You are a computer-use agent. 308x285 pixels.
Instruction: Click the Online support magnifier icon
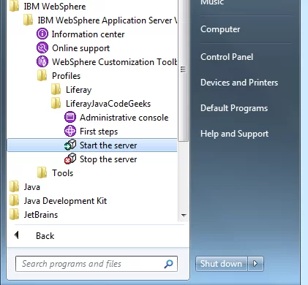(x=42, y=47)
